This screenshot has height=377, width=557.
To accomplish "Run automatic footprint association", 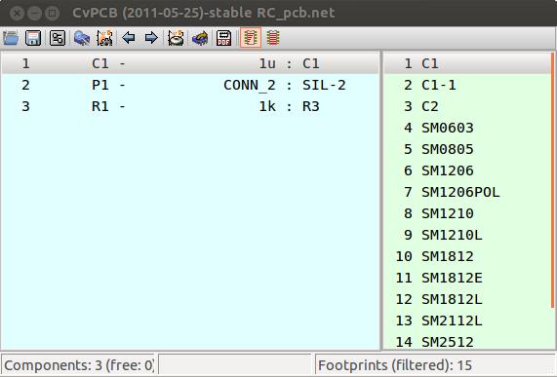I will tap(104, 38).
